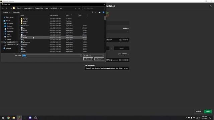Select the dtplugin folder icon
The height and width of the screenshot is (120, 214).
[x=21, y=19]
